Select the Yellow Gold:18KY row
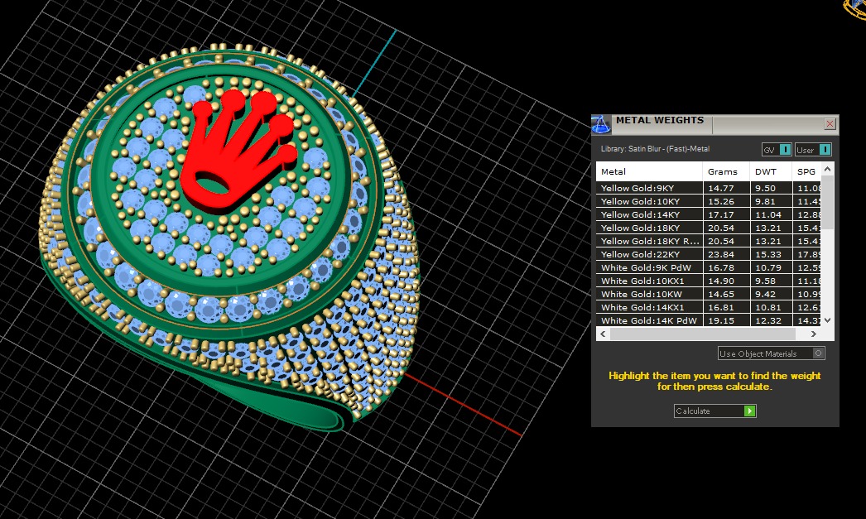The height and width of the screenshot is (519, 866). pyautogui.click(x=708, y=228)
